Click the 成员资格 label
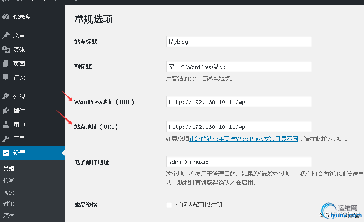 click(x=86, y=205)
